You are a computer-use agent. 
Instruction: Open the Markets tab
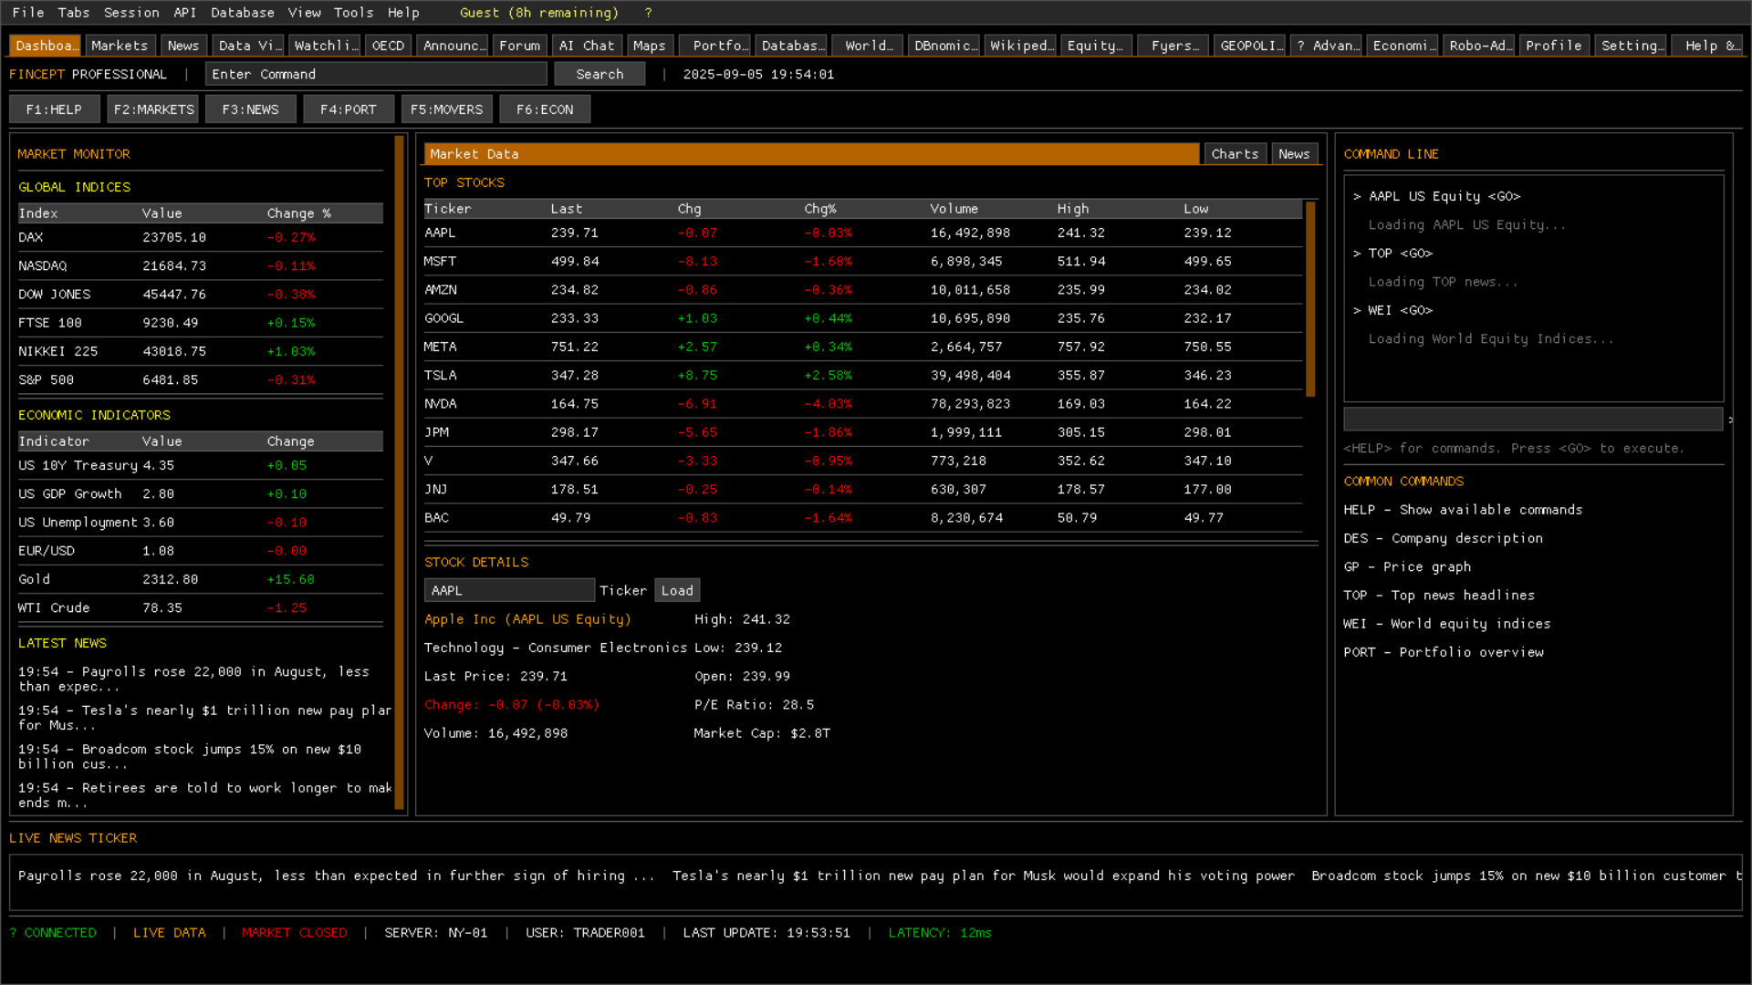point(120,46)
